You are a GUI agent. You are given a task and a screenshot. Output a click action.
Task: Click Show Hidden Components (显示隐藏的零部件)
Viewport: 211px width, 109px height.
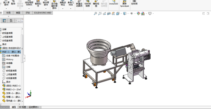pos(54,4)
